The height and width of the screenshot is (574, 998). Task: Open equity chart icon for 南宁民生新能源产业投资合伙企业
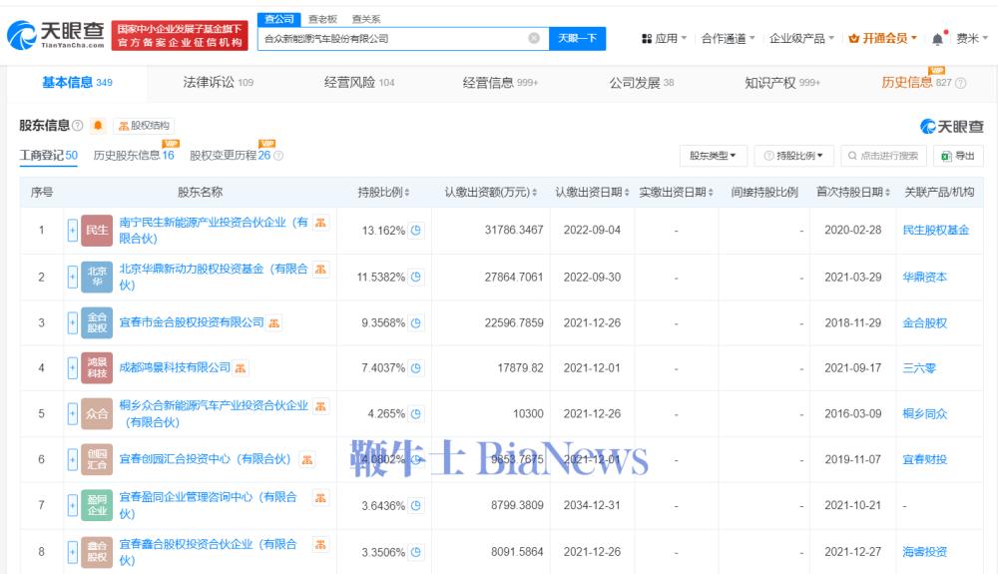click(320, 222)
